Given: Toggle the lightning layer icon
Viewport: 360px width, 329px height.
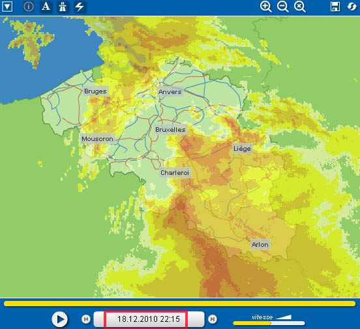Looking at the screenshot, I should (x=80, y=7).
